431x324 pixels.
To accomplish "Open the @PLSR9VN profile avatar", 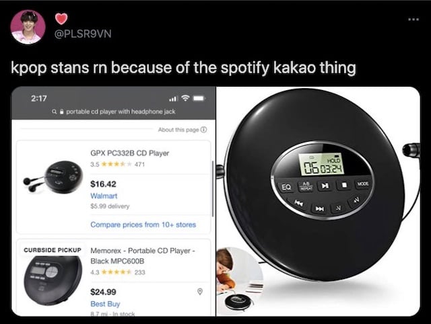I will click(28, 27).
